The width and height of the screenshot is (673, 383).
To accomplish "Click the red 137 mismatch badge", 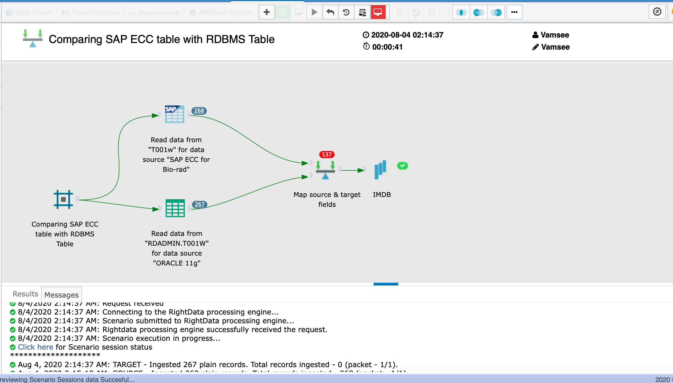I will [326, 155].
